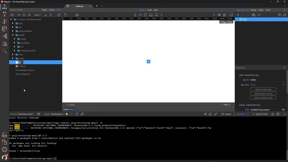Click the Define Template Data button
Viewport: 288px width, 162px height.
(x=263, y=98)
